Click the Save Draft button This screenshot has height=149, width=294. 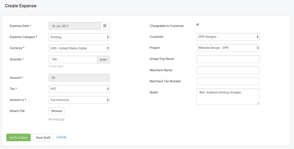coord(43,137)
